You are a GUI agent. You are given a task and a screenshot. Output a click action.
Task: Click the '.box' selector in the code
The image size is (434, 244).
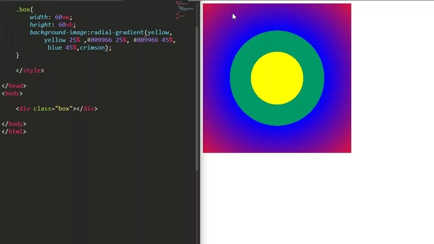(23, 9)
